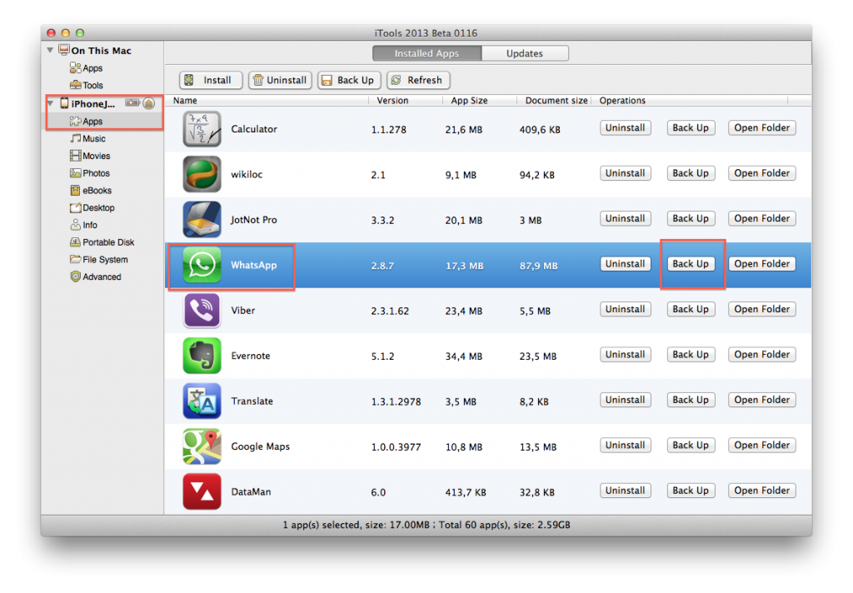The height and width of the screenshot is (593, 853).
Task: Click the Viber phone icon
Action: point(202,311)
